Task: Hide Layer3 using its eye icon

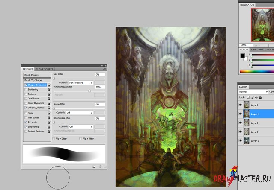Action: tap(241, 123)
